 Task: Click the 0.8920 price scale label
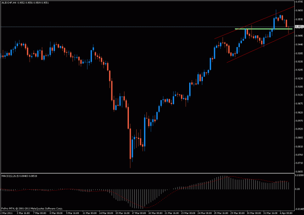coord(300,129)
